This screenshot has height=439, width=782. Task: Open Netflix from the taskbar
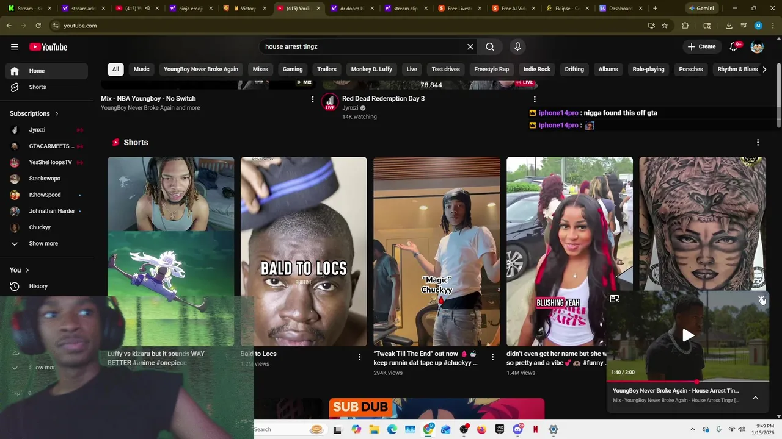[x=536, y=429]
